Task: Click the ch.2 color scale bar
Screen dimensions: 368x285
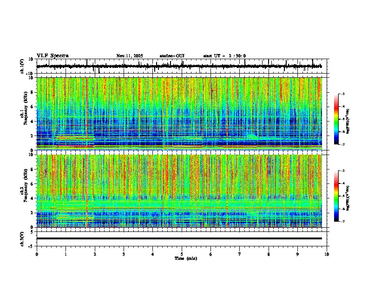Action: [336, 196]
